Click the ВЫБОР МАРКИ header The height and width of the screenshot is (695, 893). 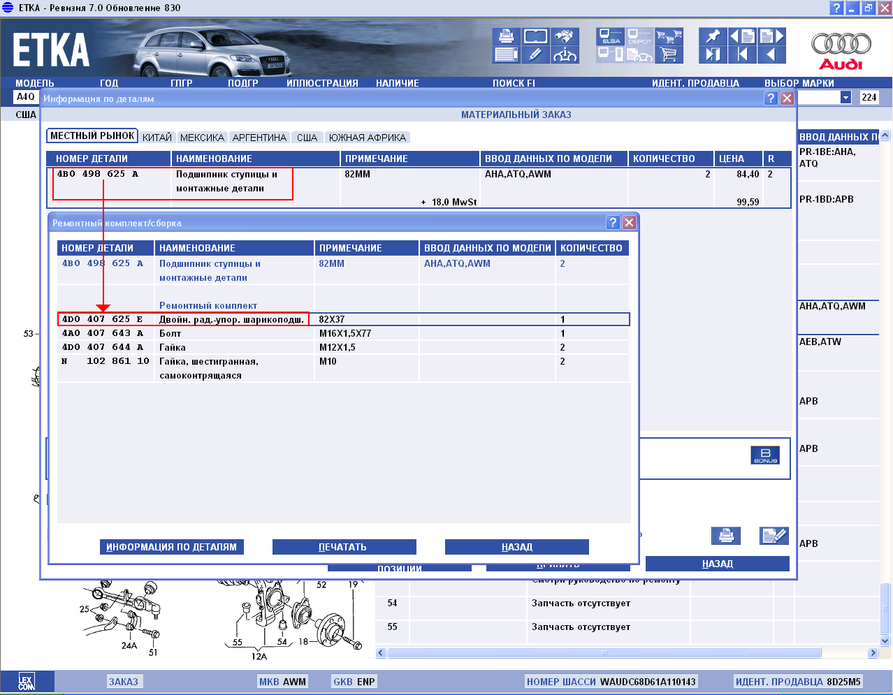799,83
